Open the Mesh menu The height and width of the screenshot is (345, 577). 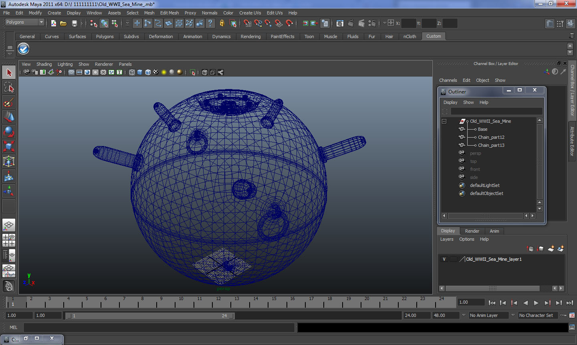pos(149,13)
